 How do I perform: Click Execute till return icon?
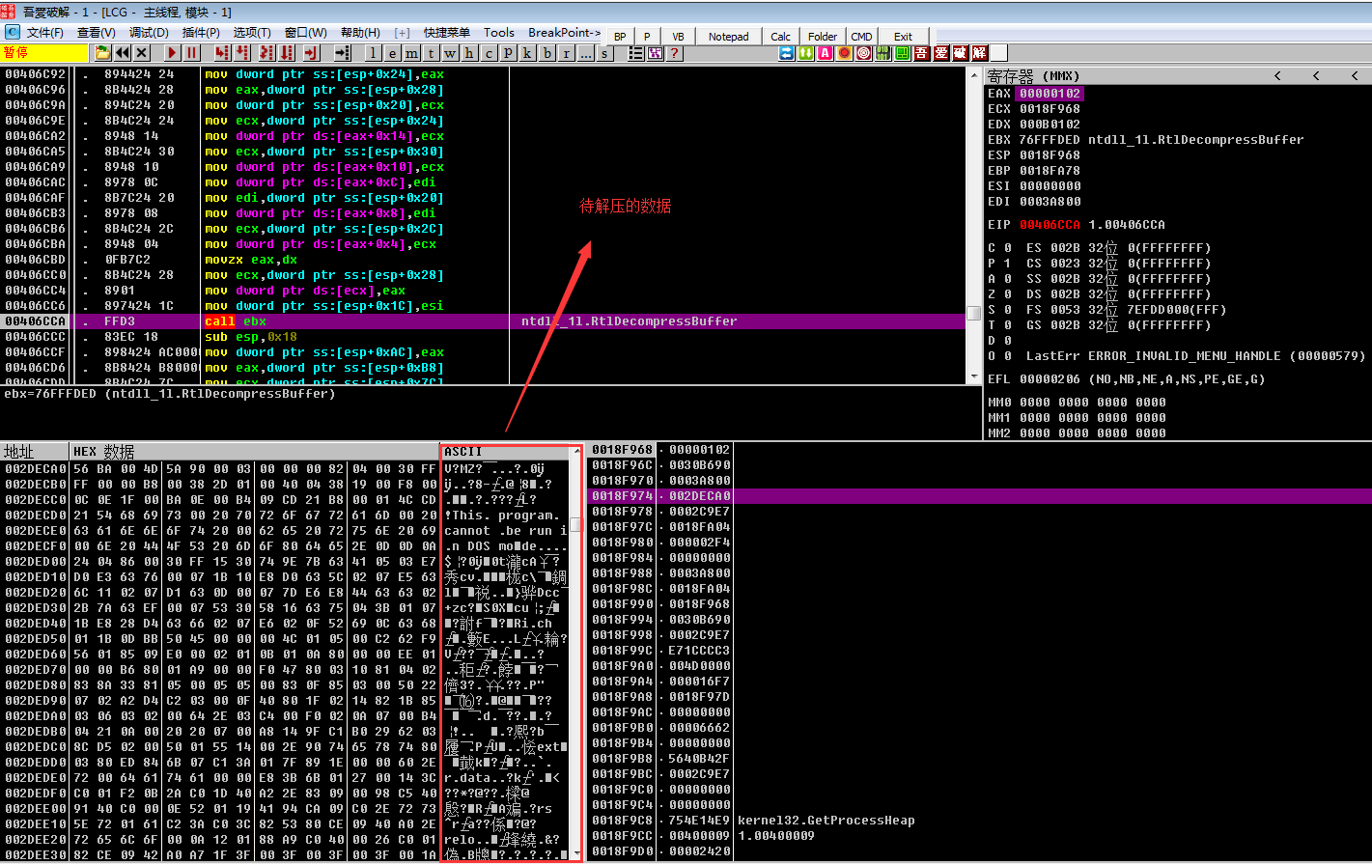(311, 53)
